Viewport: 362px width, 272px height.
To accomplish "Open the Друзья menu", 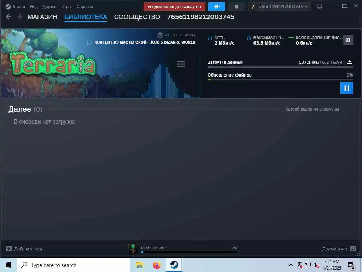I will pos(49,6).
